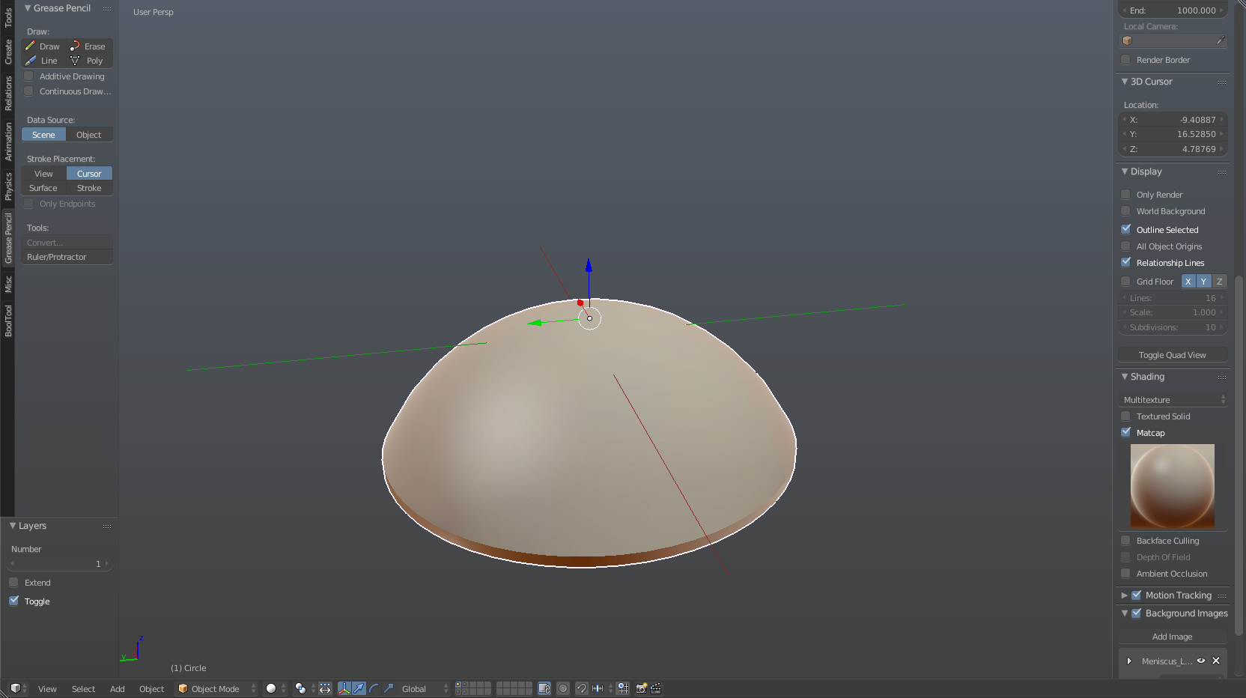Adjust the Number slider in Layers panel
The image size is (1246, 698).
pyautogui.click(x=60, y=563)
